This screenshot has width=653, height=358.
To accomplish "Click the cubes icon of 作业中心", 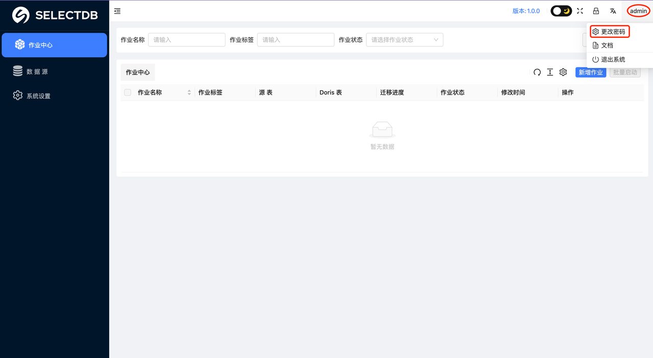I will tap(20, 44).
